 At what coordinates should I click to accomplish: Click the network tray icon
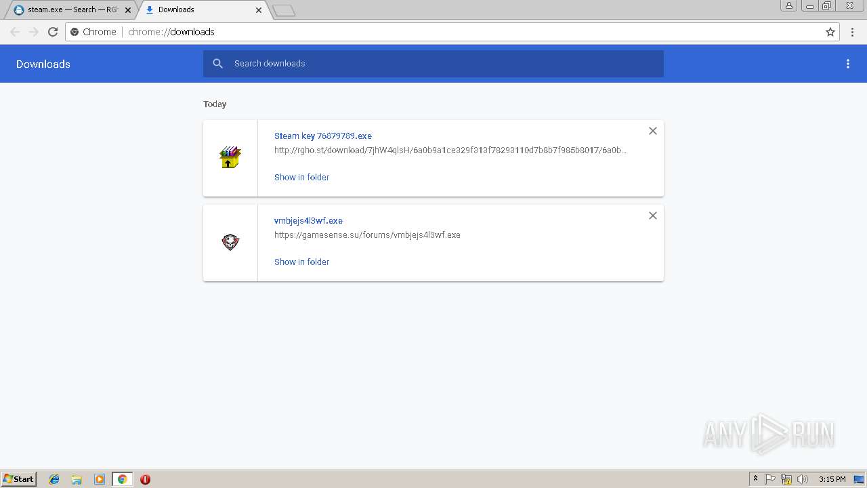click(x=786, y=479)
